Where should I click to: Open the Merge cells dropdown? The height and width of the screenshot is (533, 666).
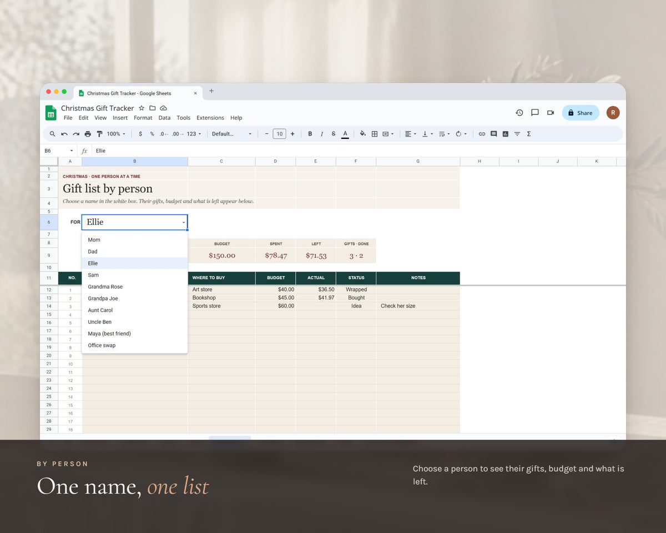pyautogui.click(x=389, y=134)
